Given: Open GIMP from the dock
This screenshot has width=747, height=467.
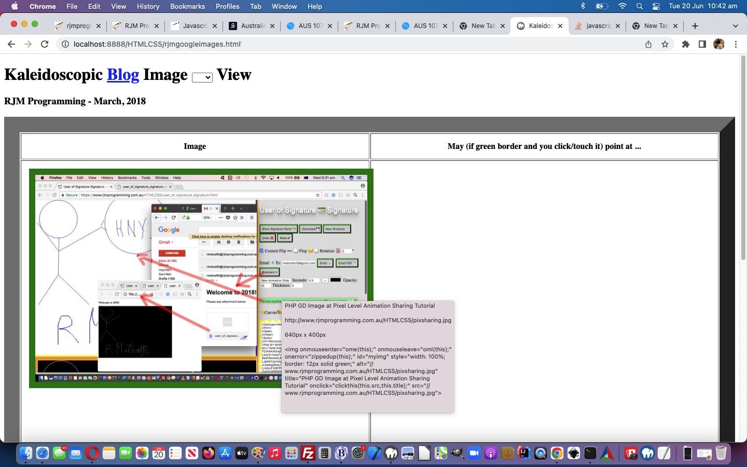Looking at the screenshot, I should coord(458,453).
